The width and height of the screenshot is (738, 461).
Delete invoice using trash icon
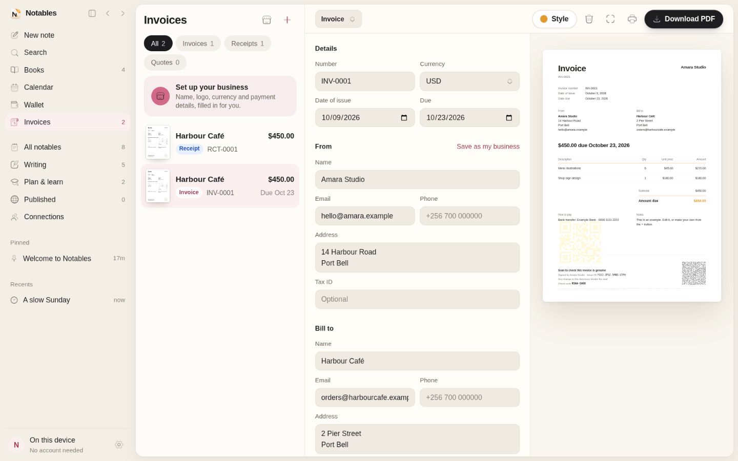point(589,19)
